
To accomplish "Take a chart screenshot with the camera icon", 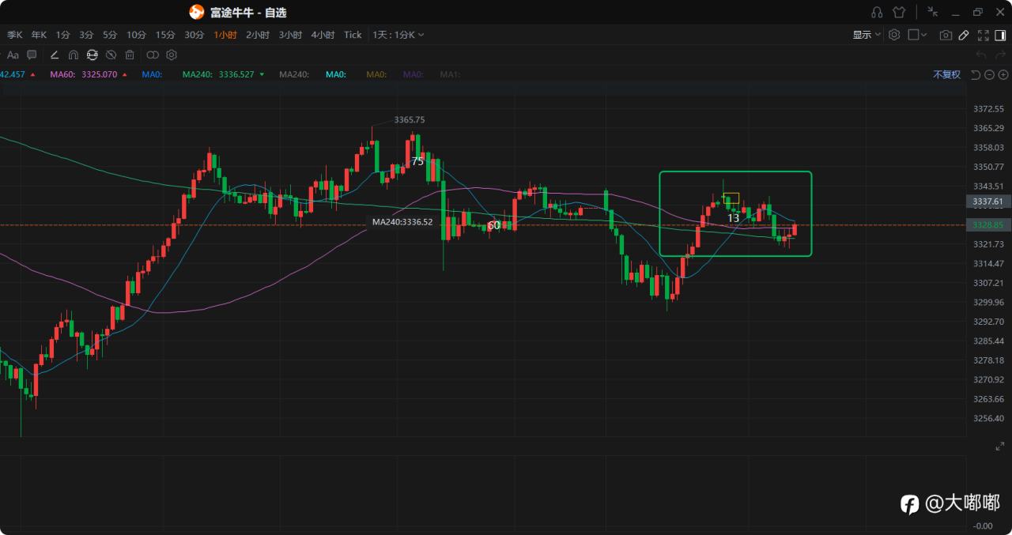I will 946,35.
